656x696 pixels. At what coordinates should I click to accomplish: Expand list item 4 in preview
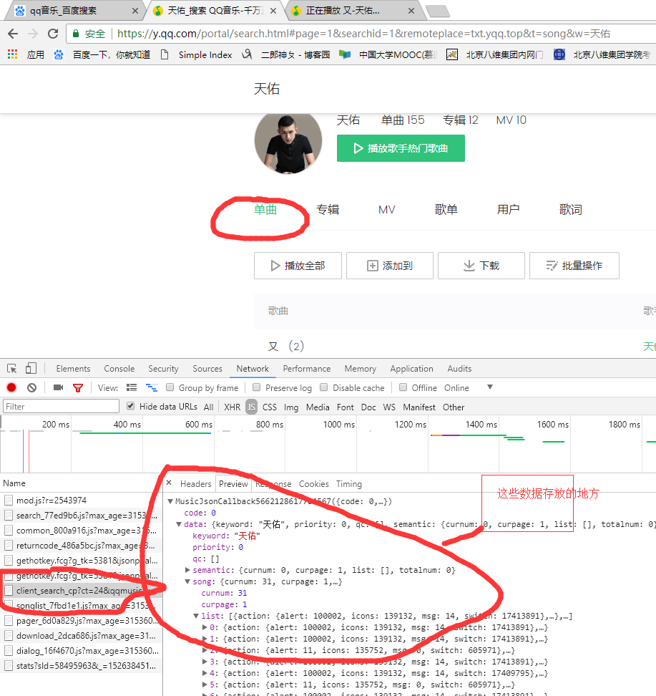point(205,673)
